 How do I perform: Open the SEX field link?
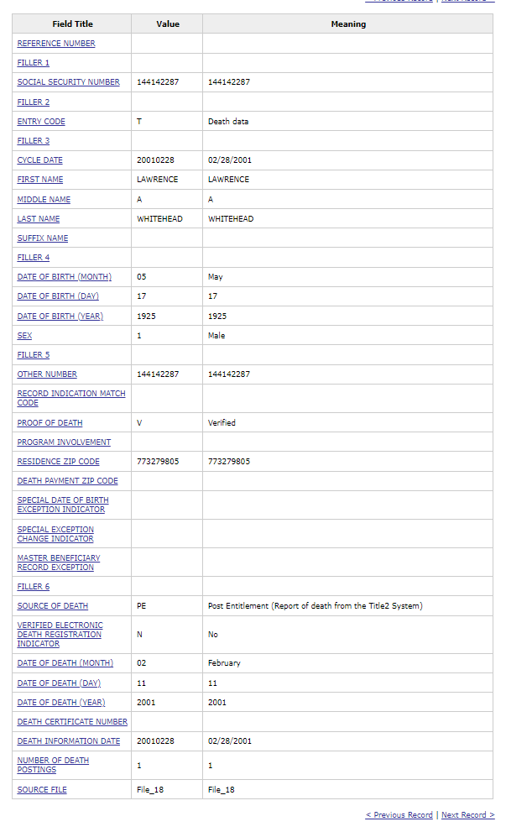click(24, 336)
